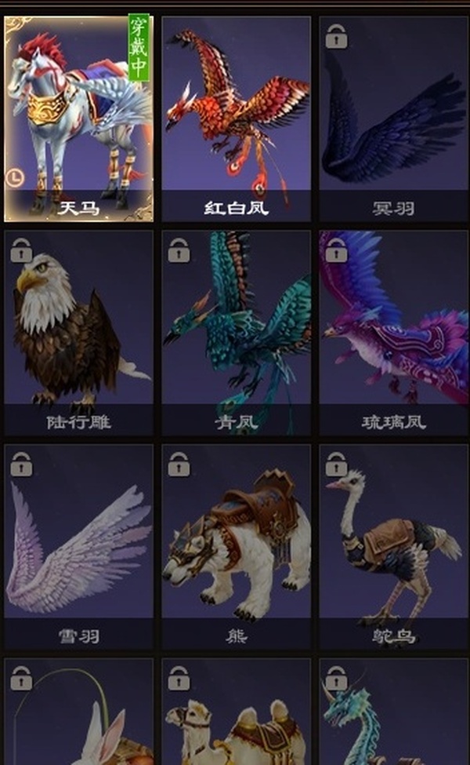Image resolution: width=470 pixels, height=765 pixels.
Task: Pick the 鸵鸟 ostrich mount
Action: 393,546
